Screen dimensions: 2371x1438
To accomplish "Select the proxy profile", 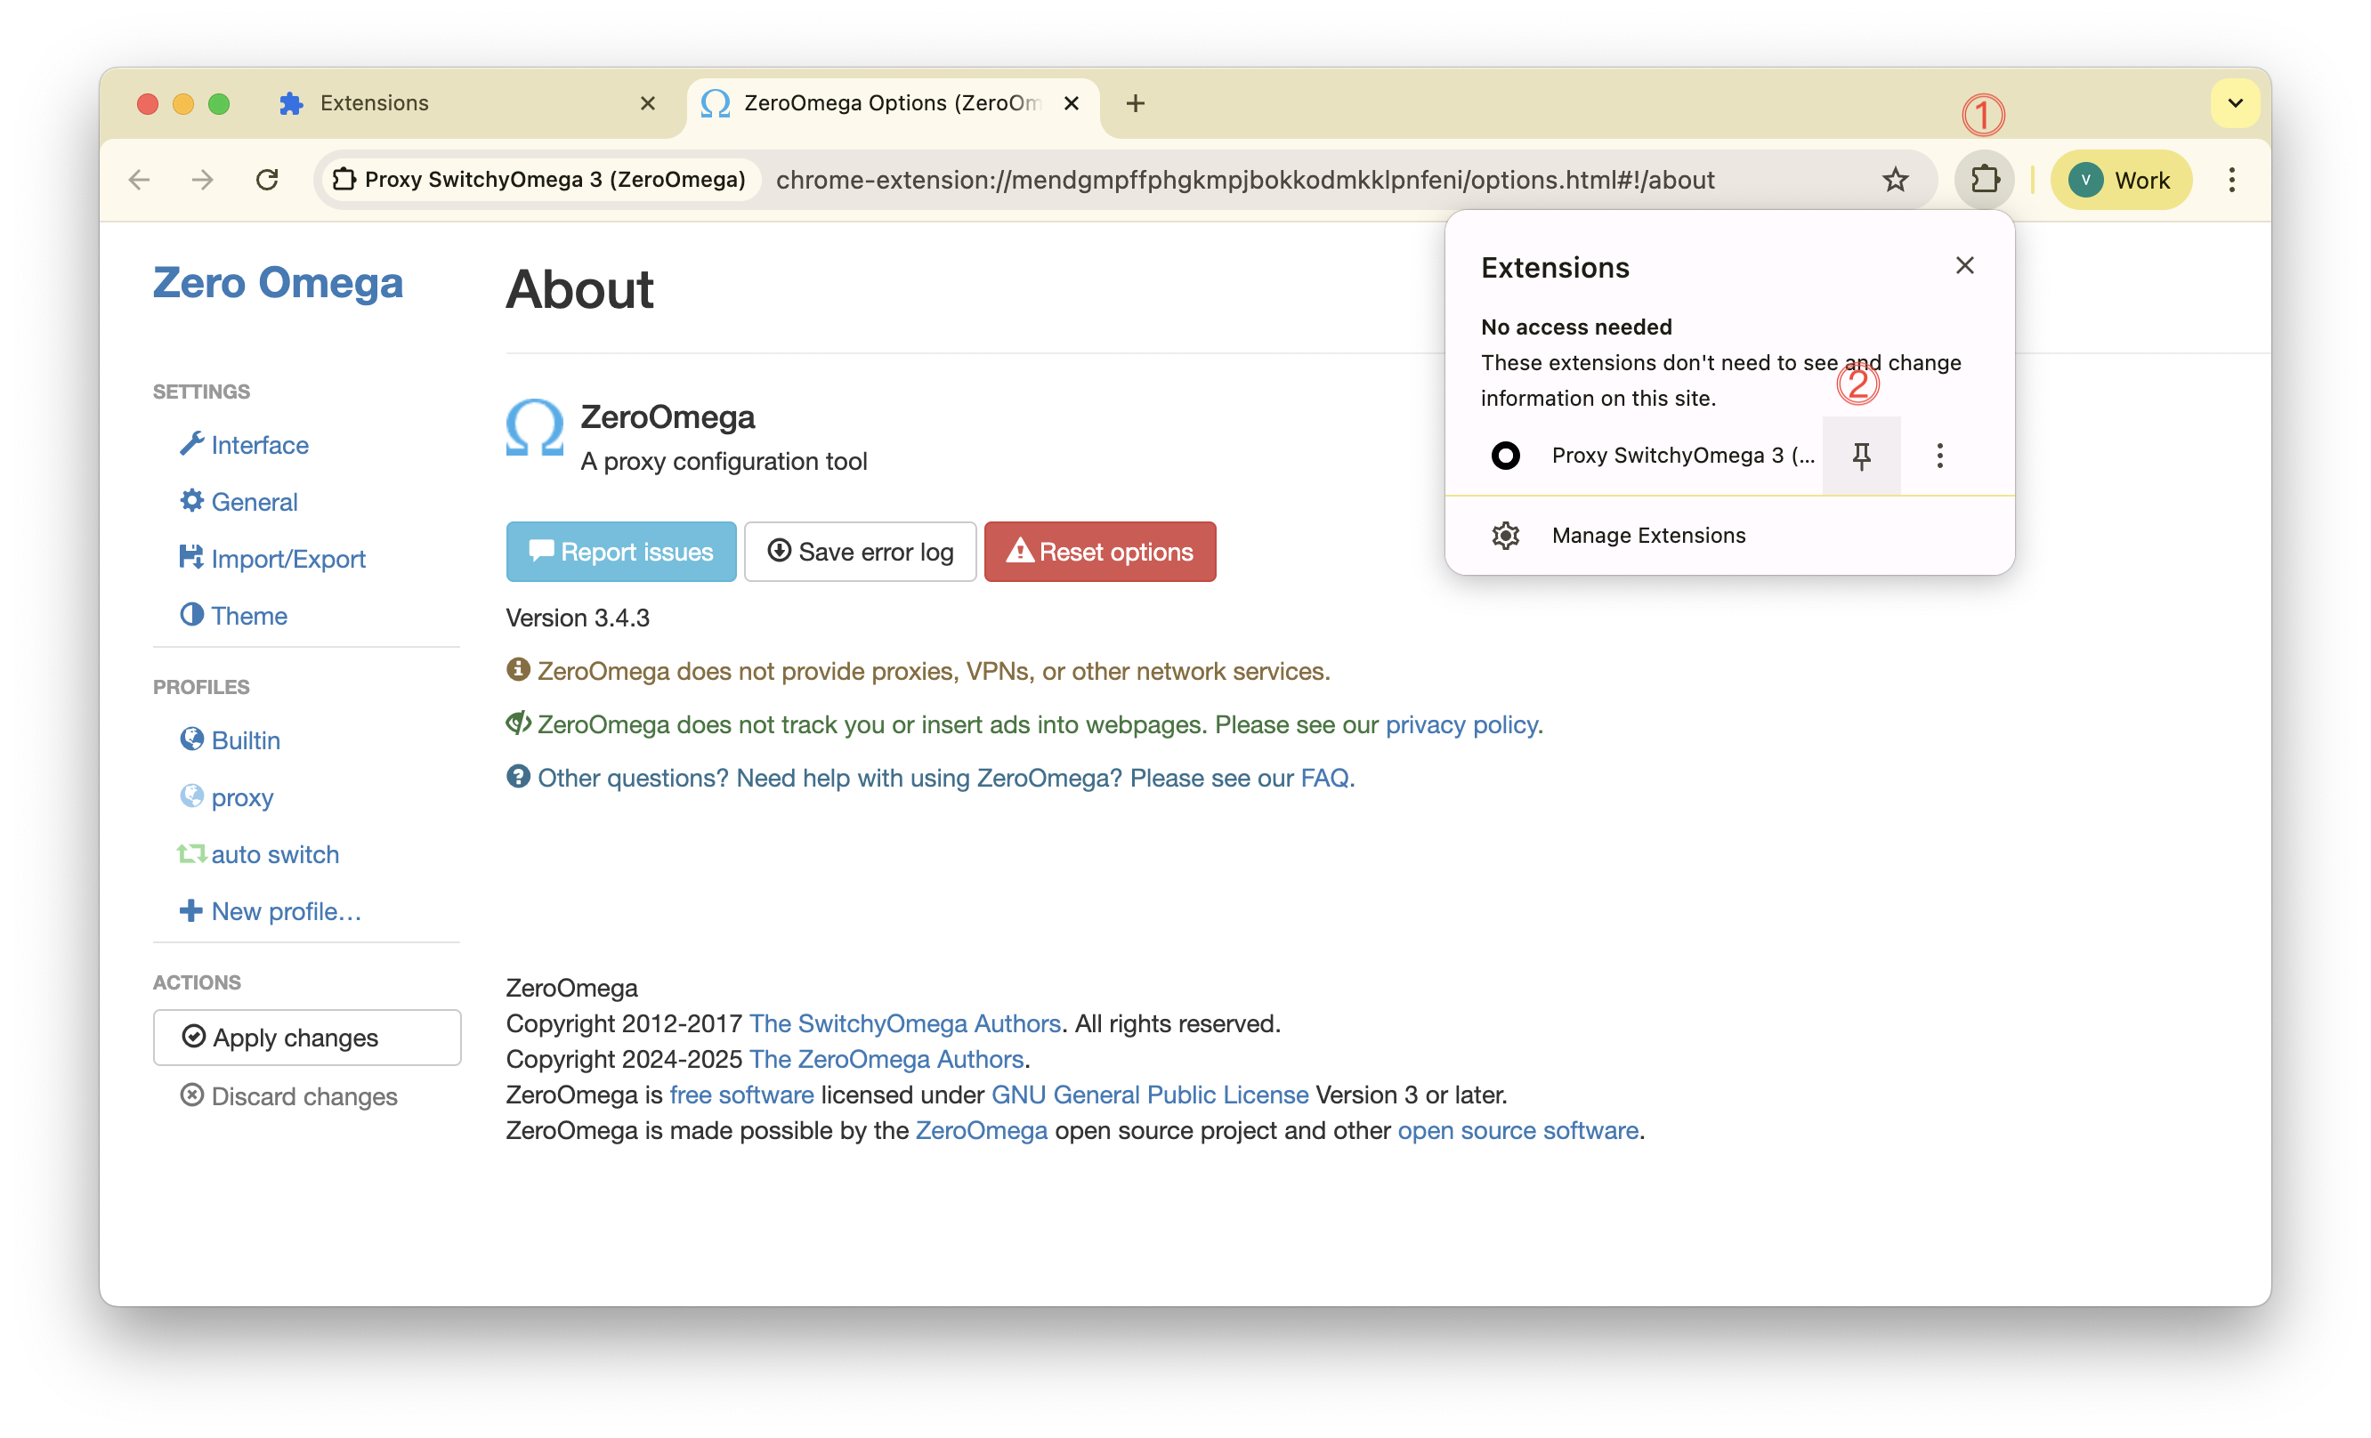I will (x=227, y=797).
